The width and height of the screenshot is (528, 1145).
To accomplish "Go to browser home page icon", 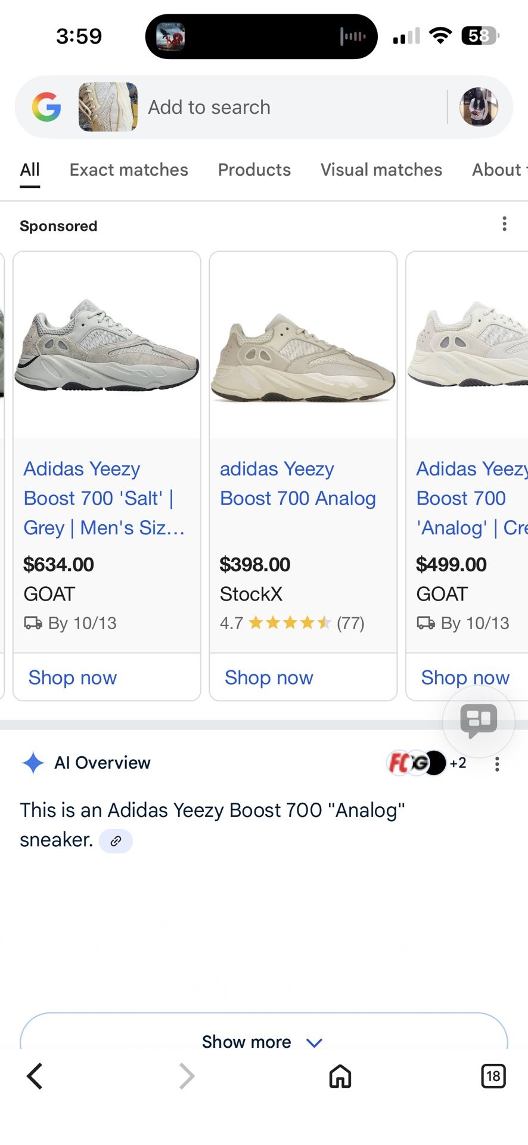I will pos(340,1076).
